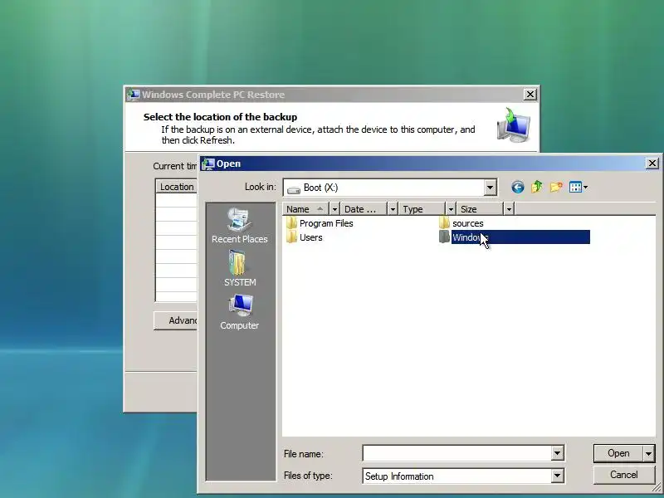664x498 pixels.
Task: Open the Date column filter arrow
Action: tap(393, 209)
